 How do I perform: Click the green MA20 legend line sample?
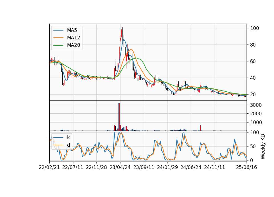click(58, 45)
